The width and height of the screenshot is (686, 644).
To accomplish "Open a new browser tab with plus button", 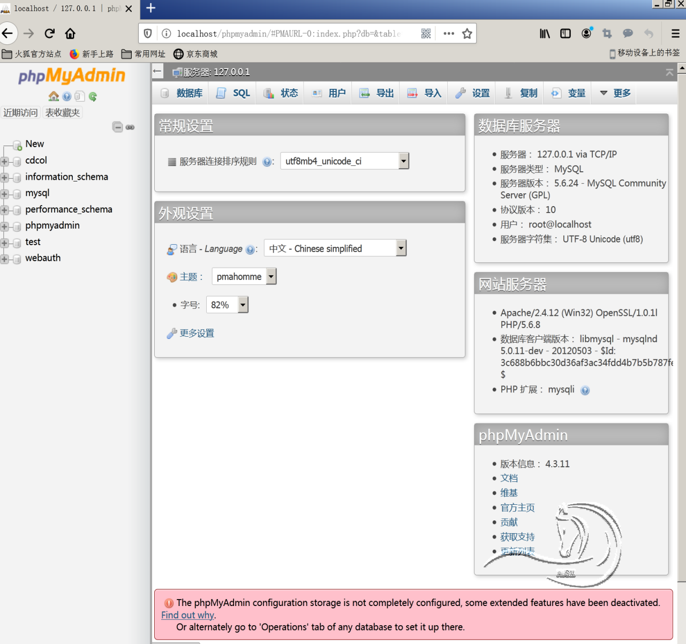I will click(x=151, y=8).
